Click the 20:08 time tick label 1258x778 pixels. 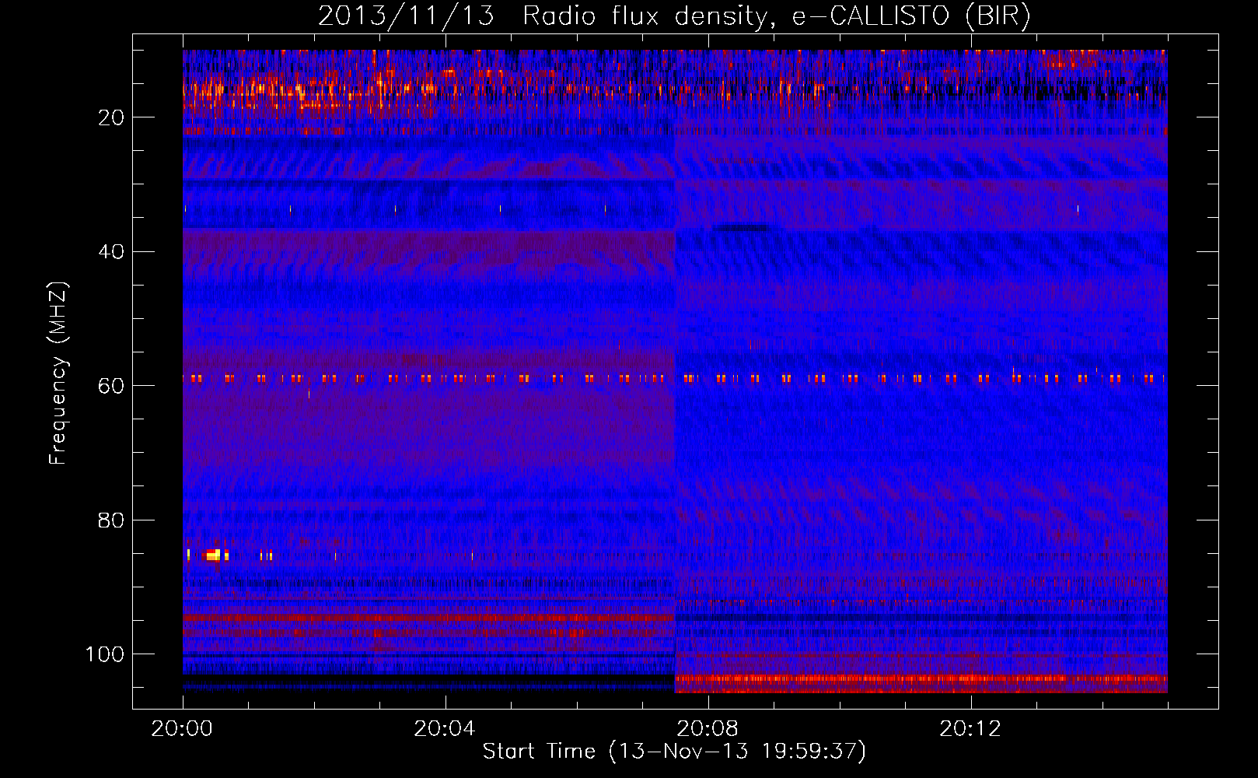(708, 729)
